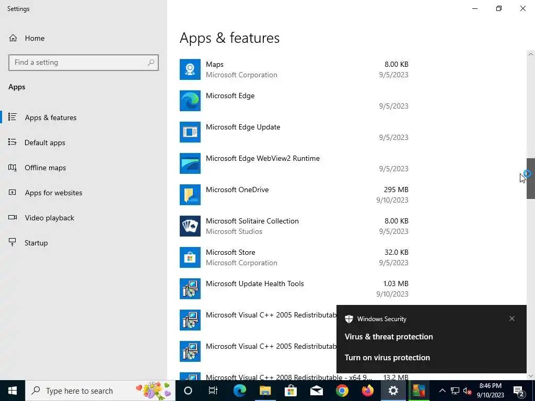Click the 295 MB size value
This screenshot has width=535, height=401.
point(396,190)
